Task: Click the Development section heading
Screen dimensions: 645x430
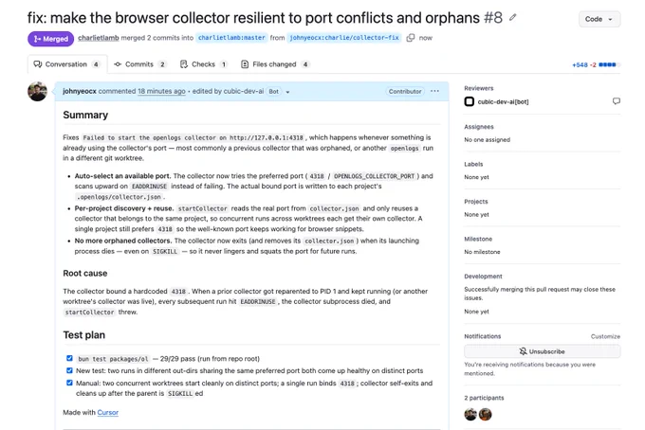Action: tap(484, 277)
